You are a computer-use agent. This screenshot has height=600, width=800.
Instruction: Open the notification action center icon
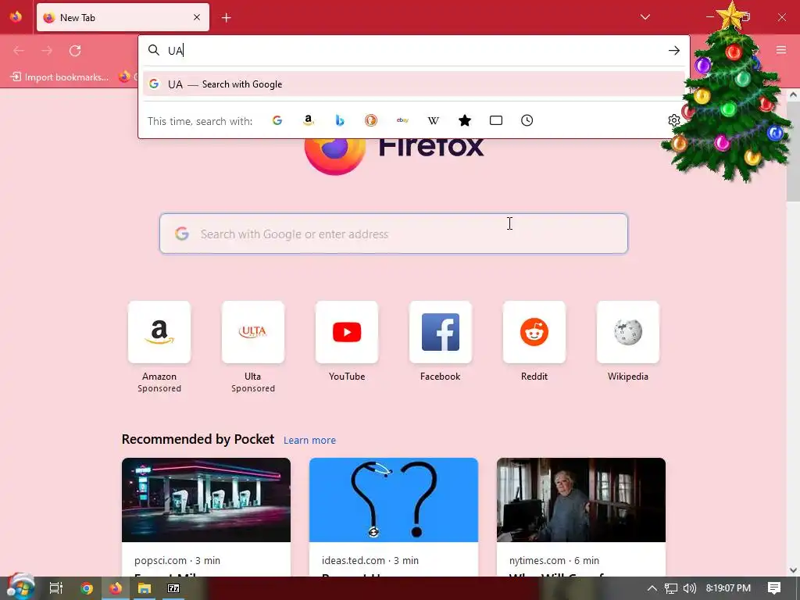[774, 588]
